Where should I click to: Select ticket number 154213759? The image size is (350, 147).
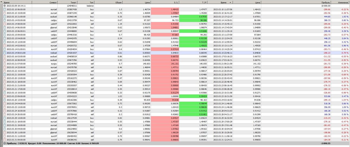coord(72,20)
